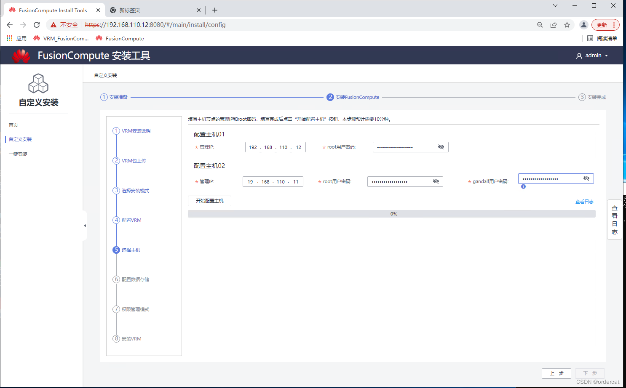Open the Chrome profile avatar
The height and width of the screenshot is (388, 626).
pos(584,25)
